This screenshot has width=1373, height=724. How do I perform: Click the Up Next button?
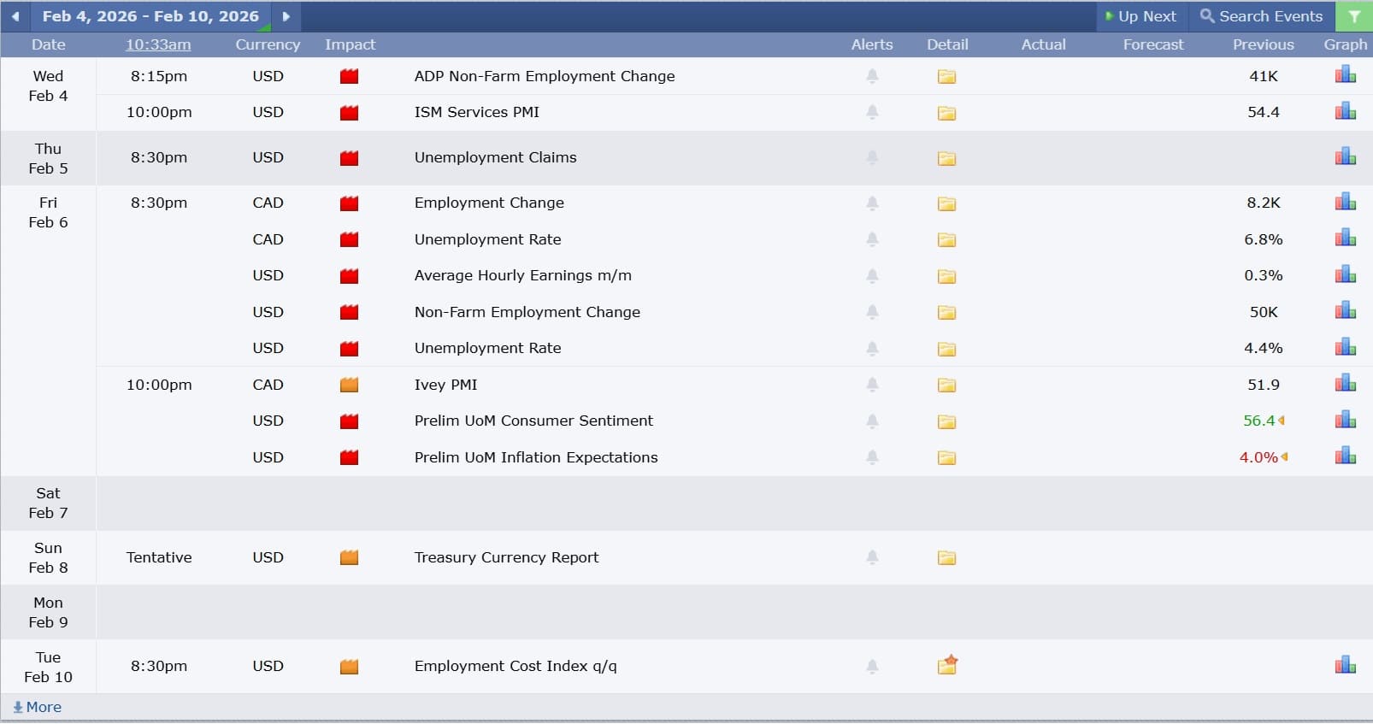point(1140,16)
